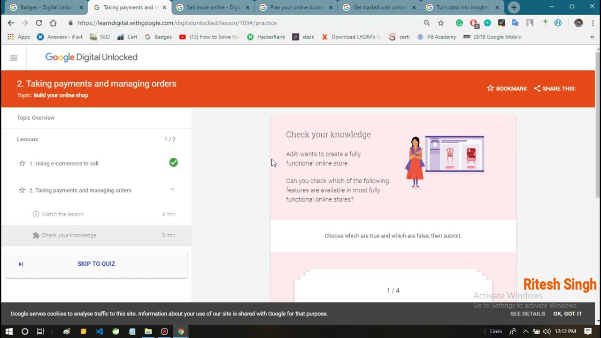Screen dimensions: 601x338
Task: Open a new browser tab
Action: tap(514, 8)
